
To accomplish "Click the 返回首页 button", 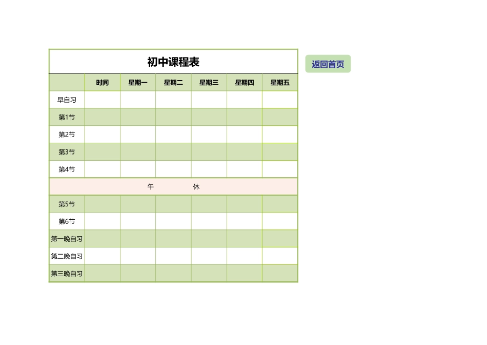I will click(328, 63).
